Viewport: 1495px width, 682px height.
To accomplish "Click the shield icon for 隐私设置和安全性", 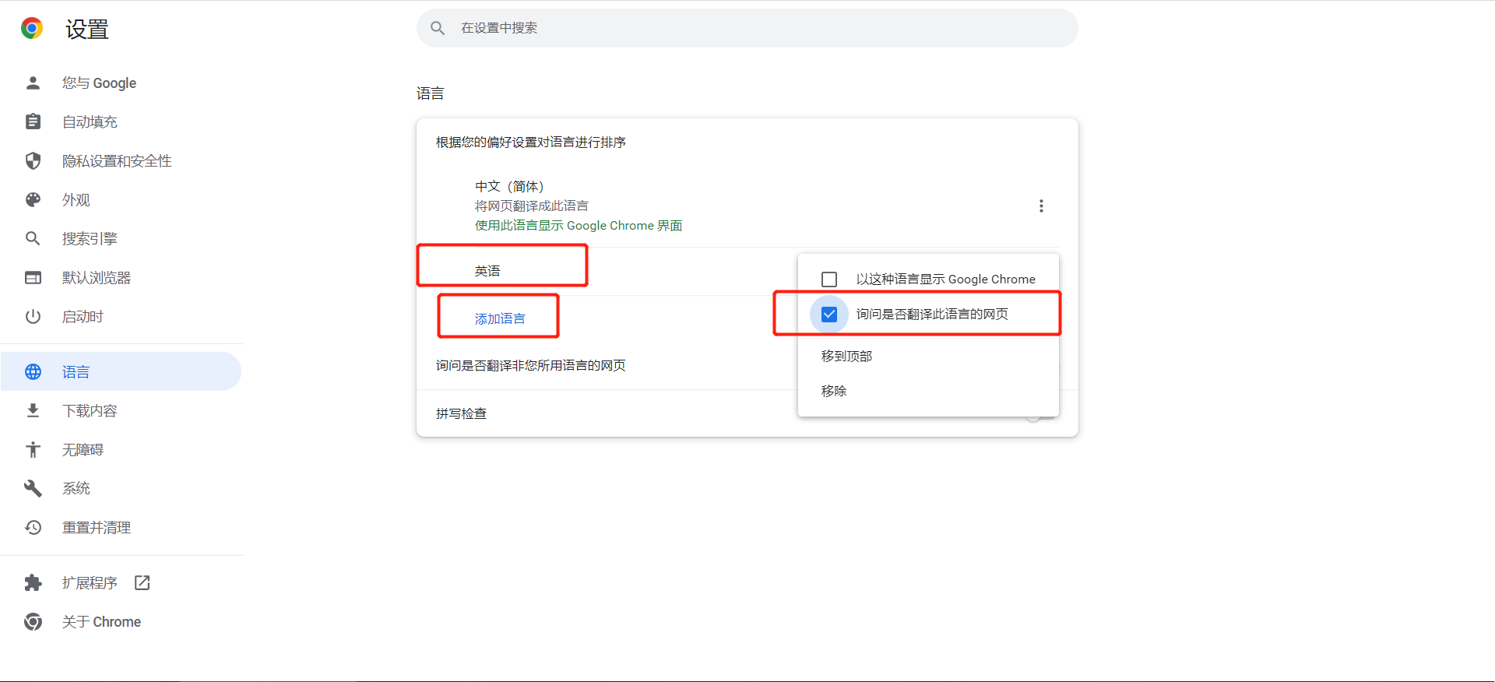I will pyautogui.click(x=33, y=160).
